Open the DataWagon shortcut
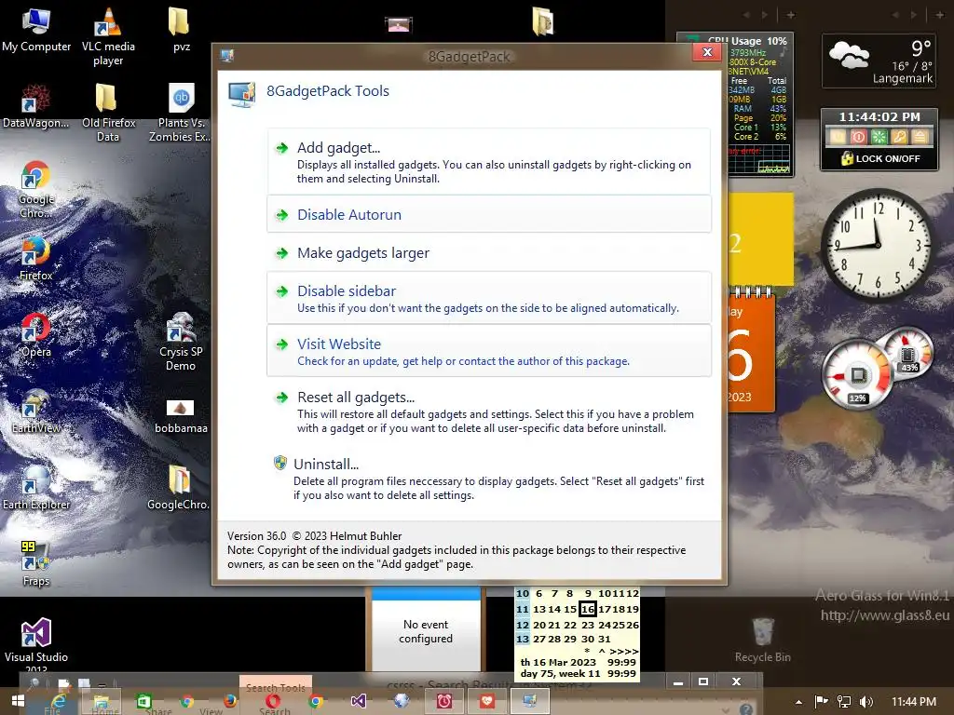This screenshot has width=954, height=715. [x=36, y=106]
